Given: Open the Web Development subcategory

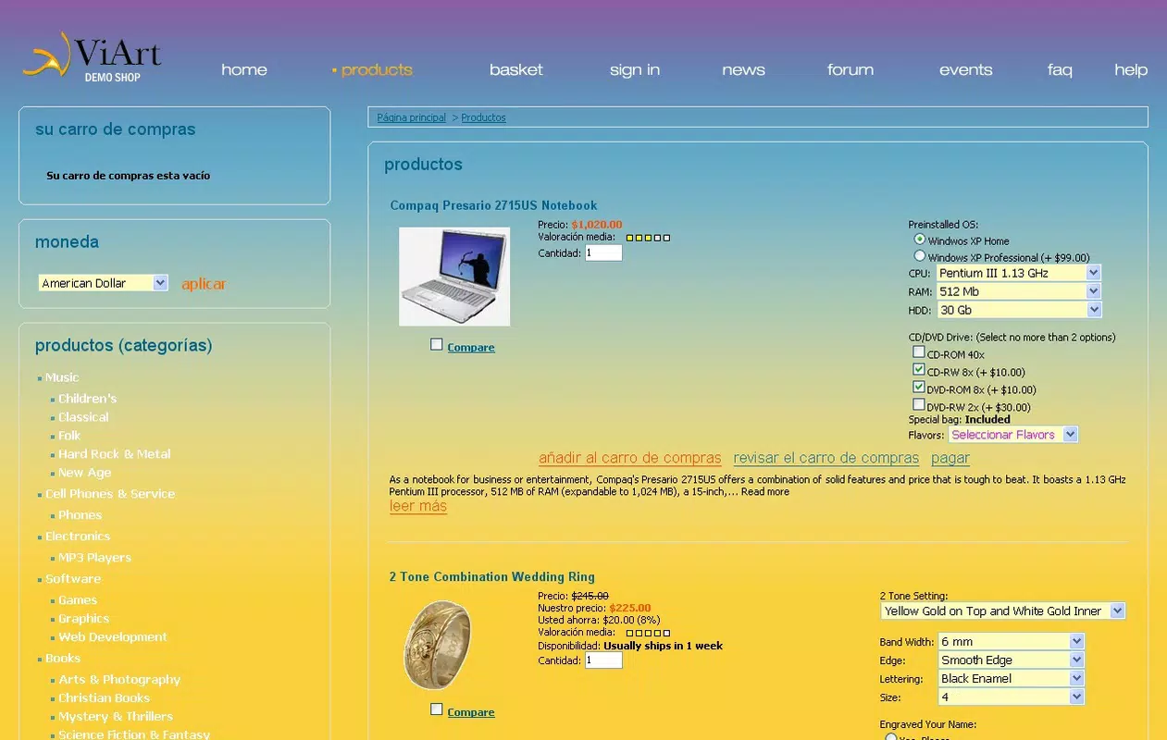Looking at the screenshot, I should (113, 637).
